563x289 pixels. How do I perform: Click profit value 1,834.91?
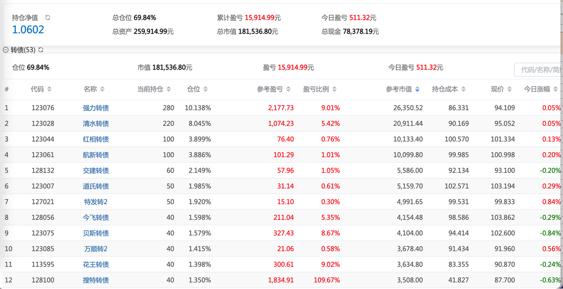point(281,280)
